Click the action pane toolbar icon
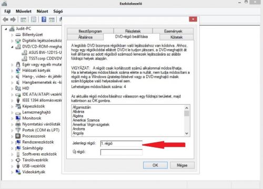The image size is (263, 189). tap(52, 19)
